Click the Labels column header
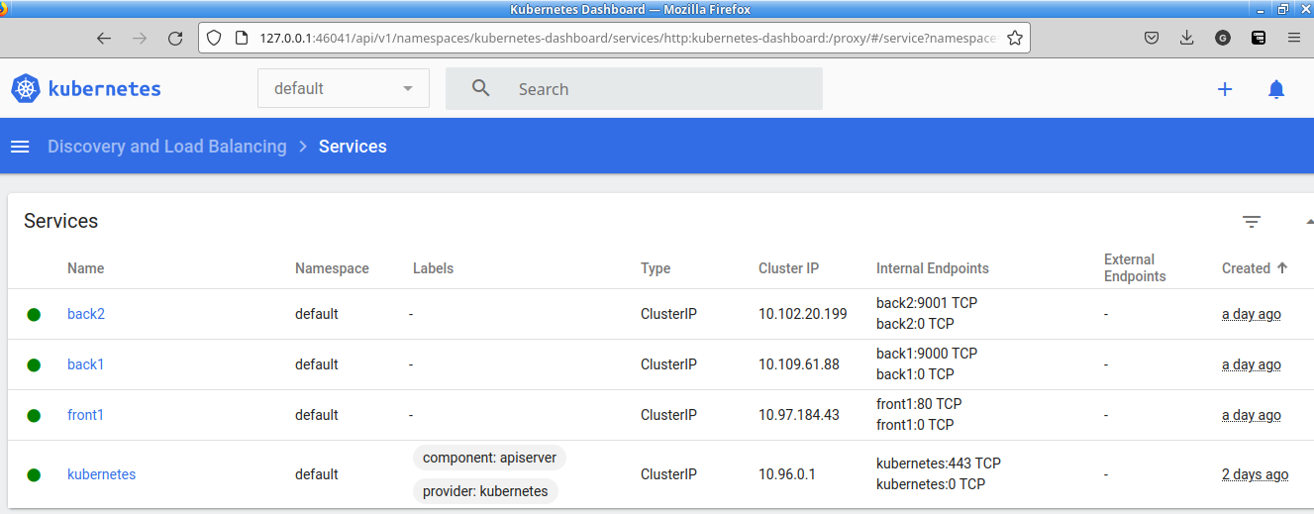 [433, 268]
